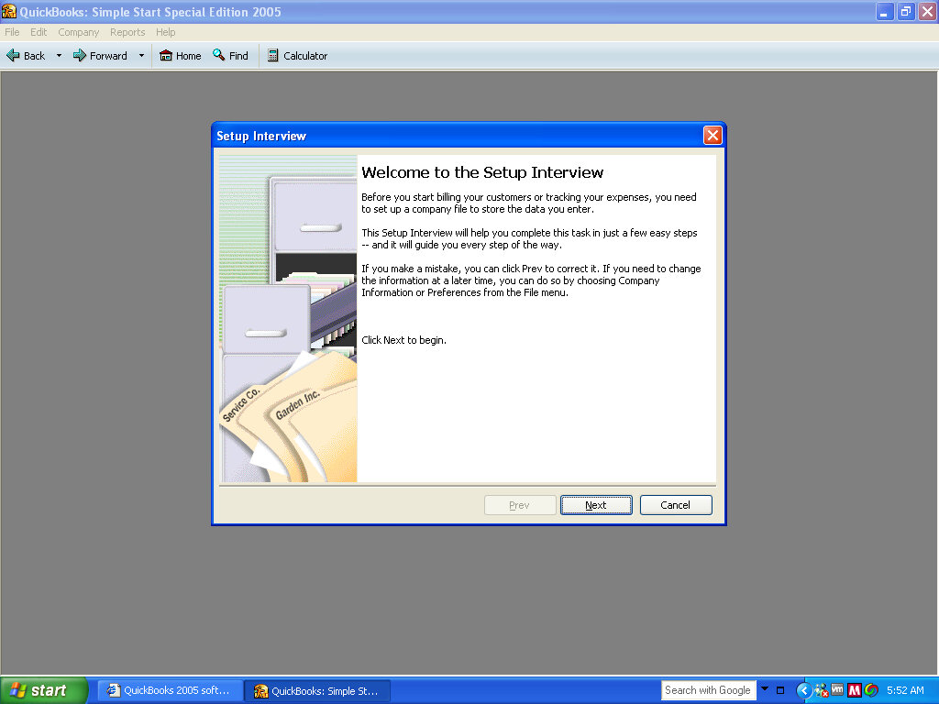Click the McAfee tray icon

click(854, 690)
